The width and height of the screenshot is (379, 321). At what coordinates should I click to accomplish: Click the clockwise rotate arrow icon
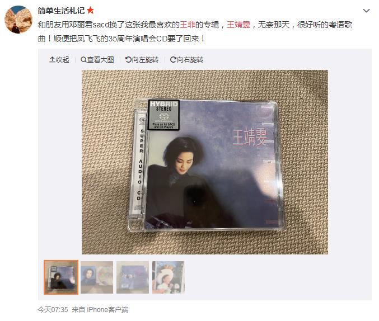point(173,60)
